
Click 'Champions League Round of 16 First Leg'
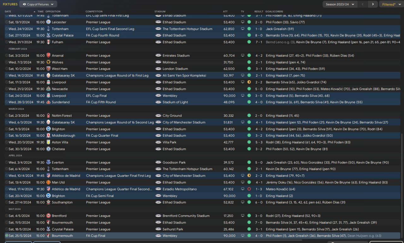pyautogui.click(x=117, y=76)
